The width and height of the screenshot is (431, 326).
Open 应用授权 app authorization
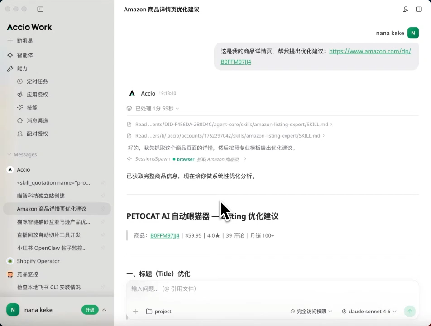tap(37, 95)
